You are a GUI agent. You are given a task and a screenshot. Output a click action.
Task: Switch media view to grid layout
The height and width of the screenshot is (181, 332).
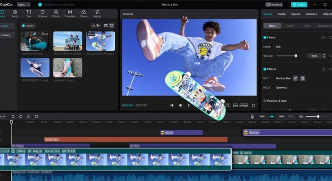pyautogui.click(x=112, y=26)
